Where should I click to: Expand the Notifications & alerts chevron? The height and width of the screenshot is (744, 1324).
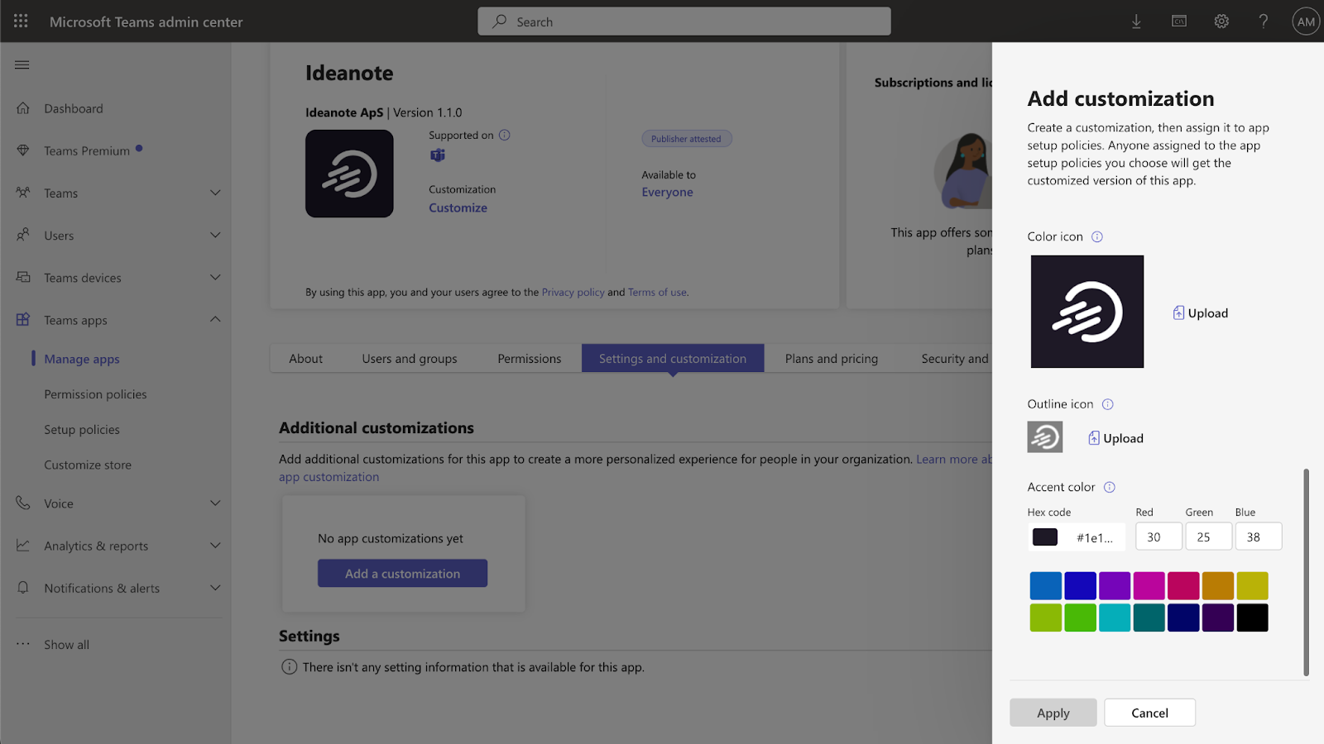click(215, 588)
